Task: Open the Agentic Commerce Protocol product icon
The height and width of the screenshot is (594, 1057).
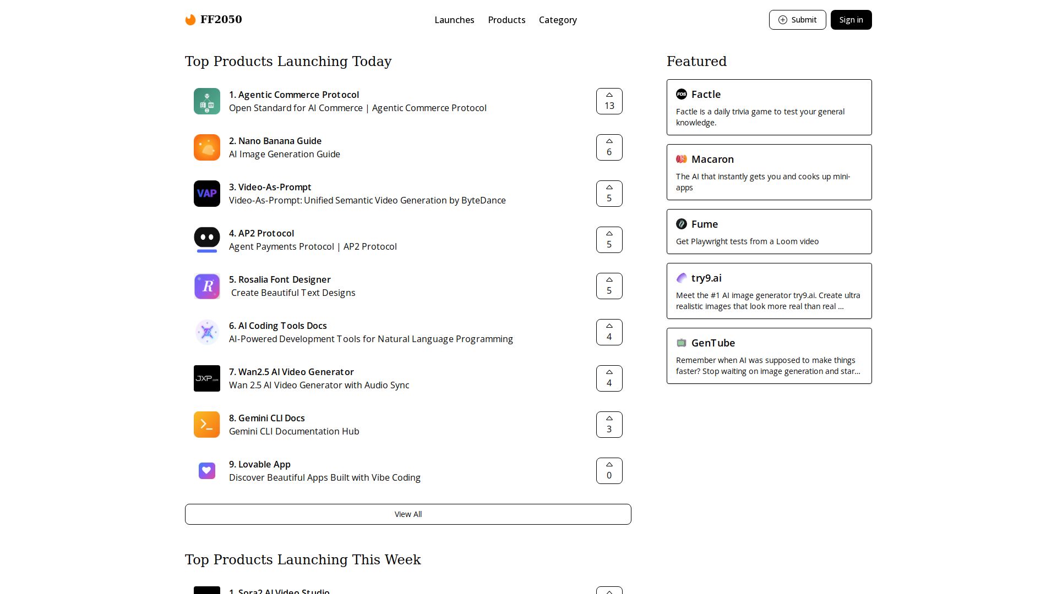Action: click(x=206, y=101)
